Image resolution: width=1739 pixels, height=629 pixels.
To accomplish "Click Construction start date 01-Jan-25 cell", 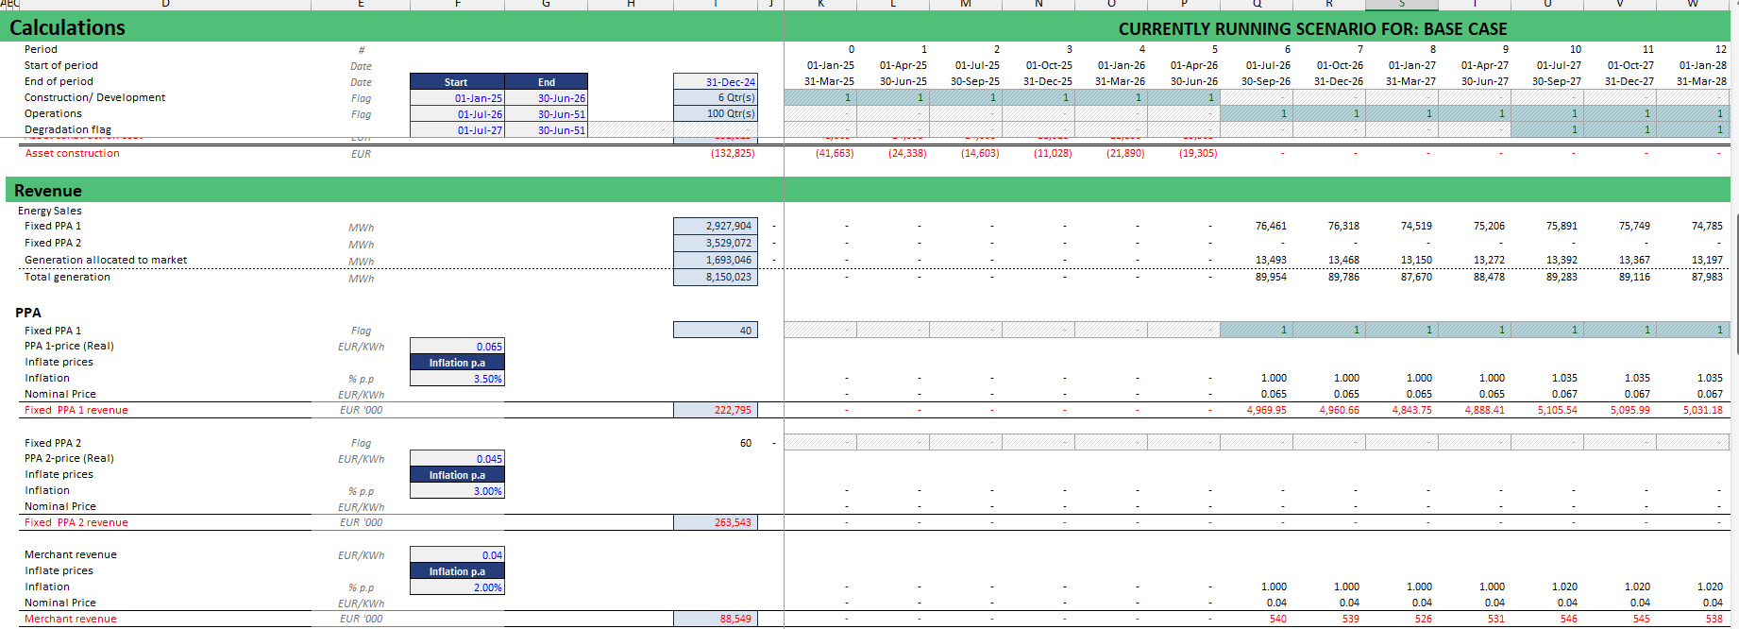I will (457, 98).
